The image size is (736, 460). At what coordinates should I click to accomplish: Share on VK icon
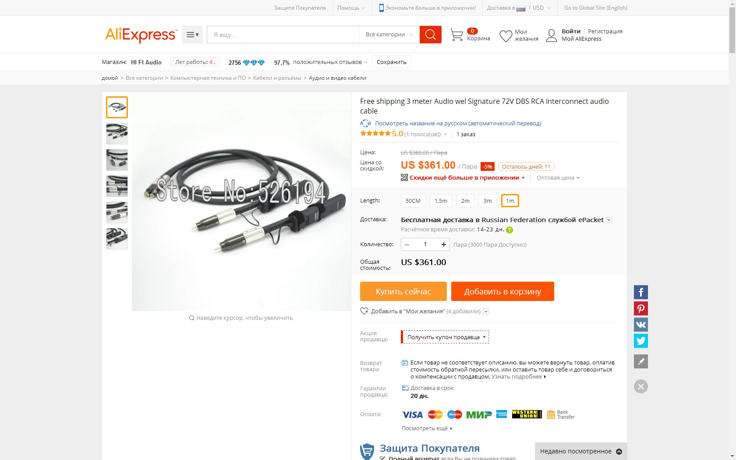point(641,325)
